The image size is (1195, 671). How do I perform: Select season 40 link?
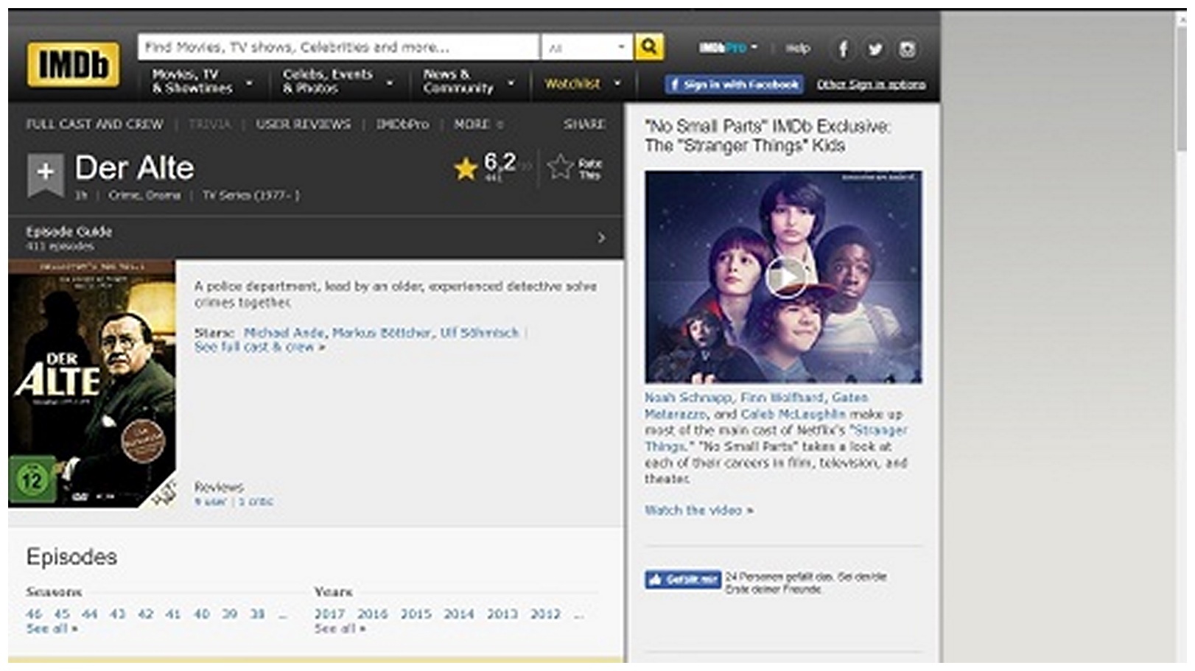pos(202,614)
